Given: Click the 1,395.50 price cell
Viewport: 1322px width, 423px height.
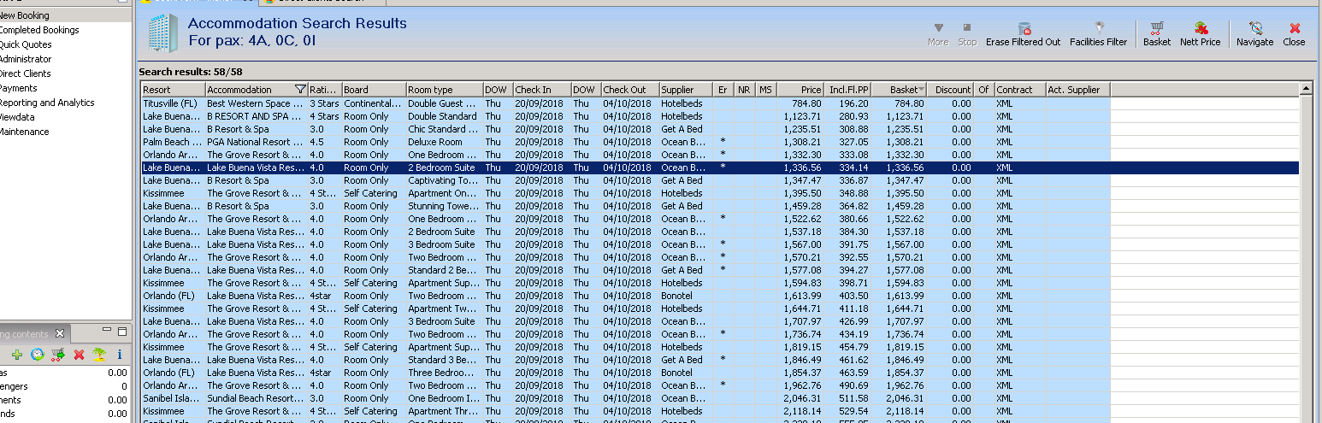Looking at the screenshot, I should click(802, 193).
